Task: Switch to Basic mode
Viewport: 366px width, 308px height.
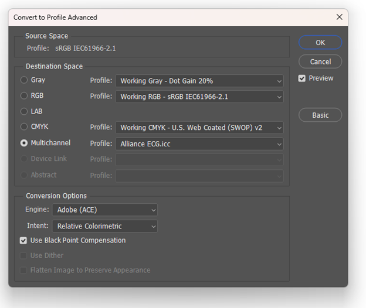Action: (x=320, y=115)
